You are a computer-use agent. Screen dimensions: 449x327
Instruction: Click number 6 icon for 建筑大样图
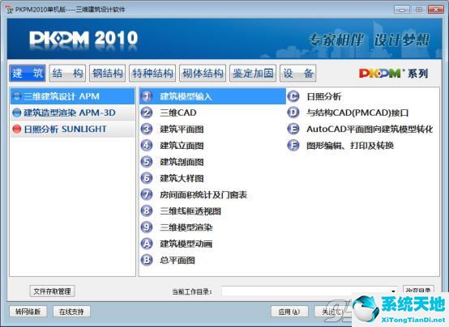click(x=147, y=178)
